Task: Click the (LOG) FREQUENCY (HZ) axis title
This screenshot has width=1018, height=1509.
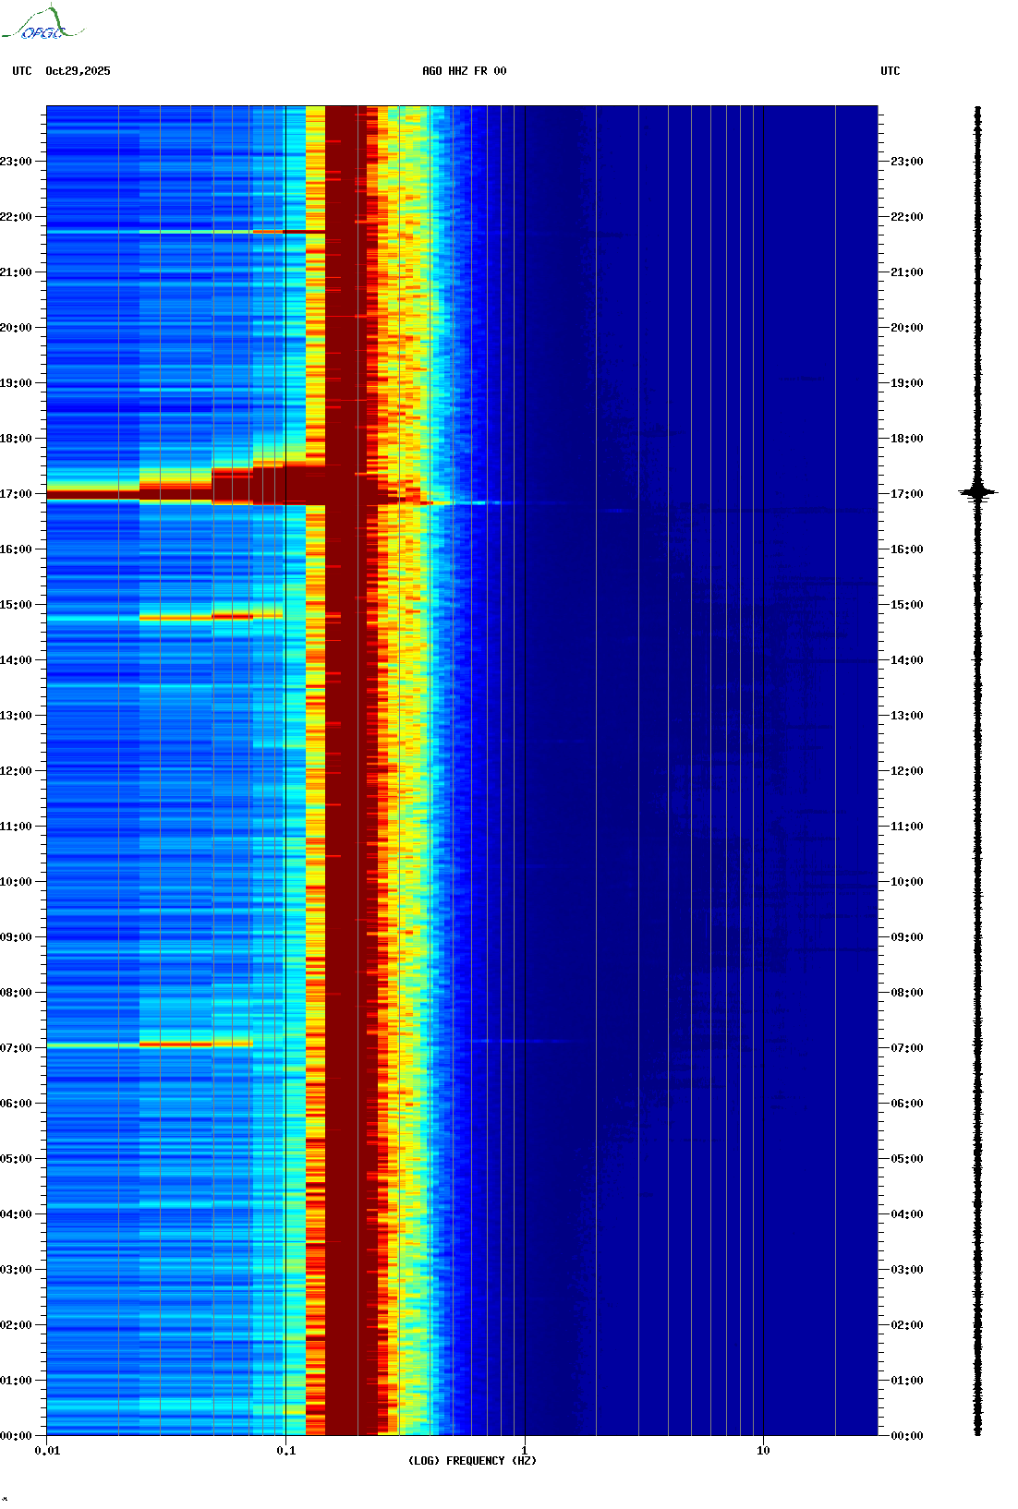Action: tap(472, 1461)
